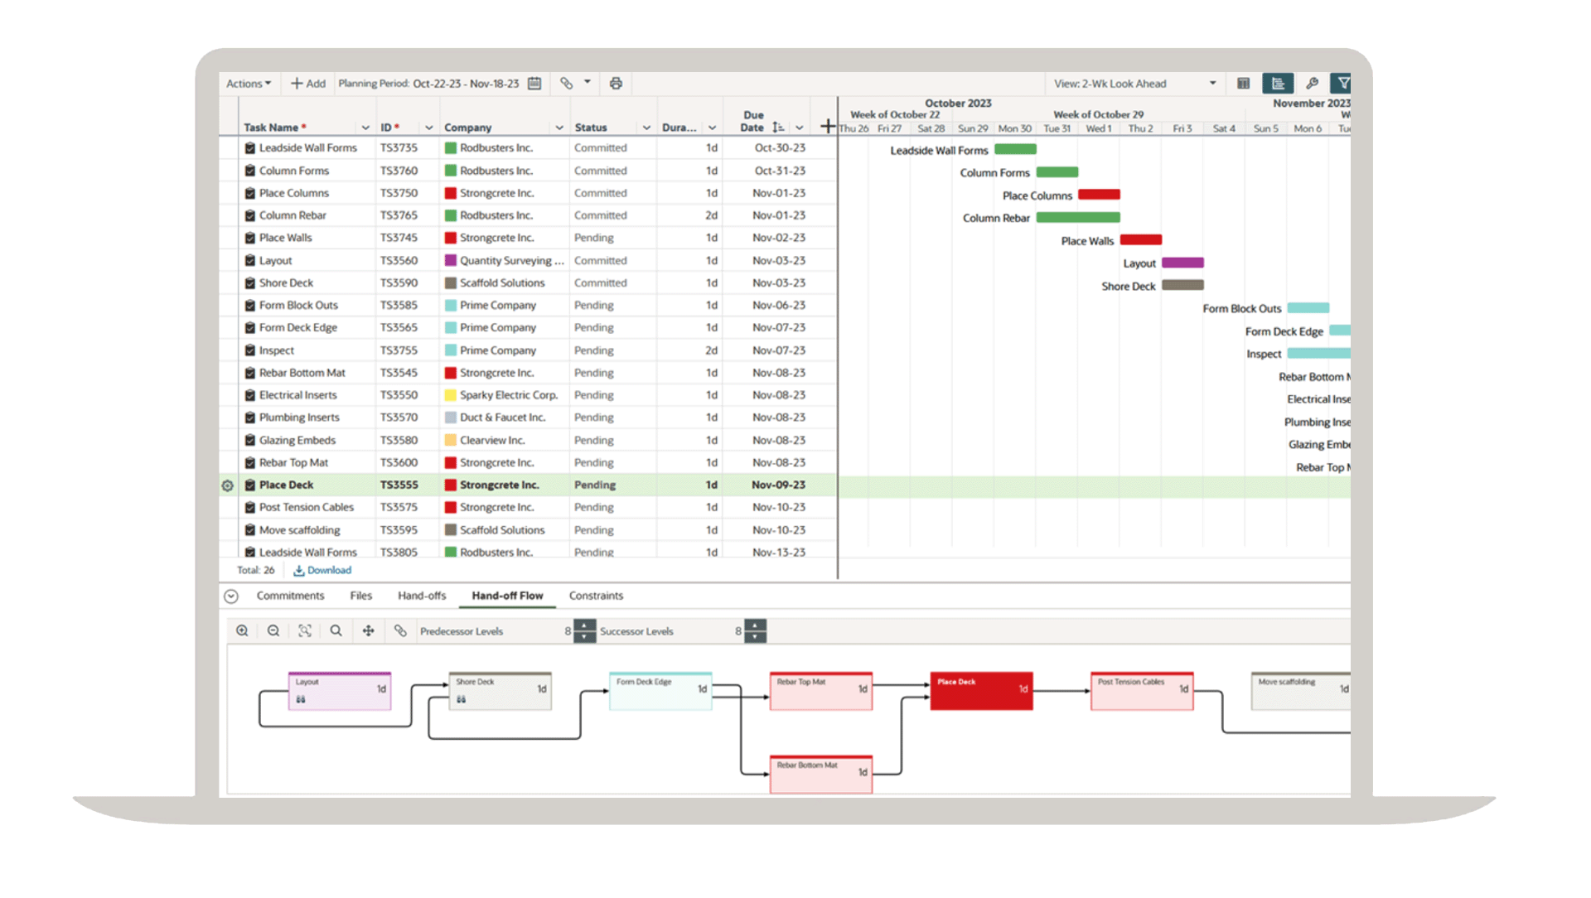This screenshot has height=898, width=1591.
Task: Open settings via the wrench icon
Action: (1312, 84)
